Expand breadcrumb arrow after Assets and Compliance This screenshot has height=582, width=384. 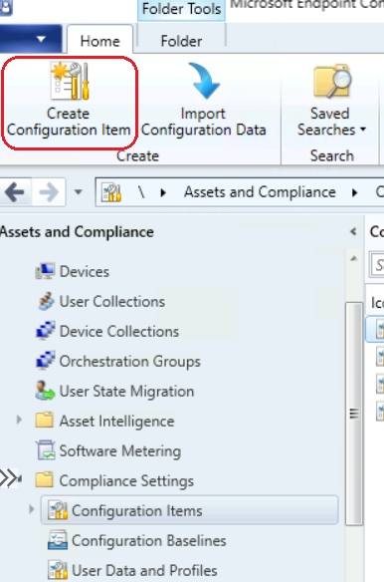click(x=355, y=192)
